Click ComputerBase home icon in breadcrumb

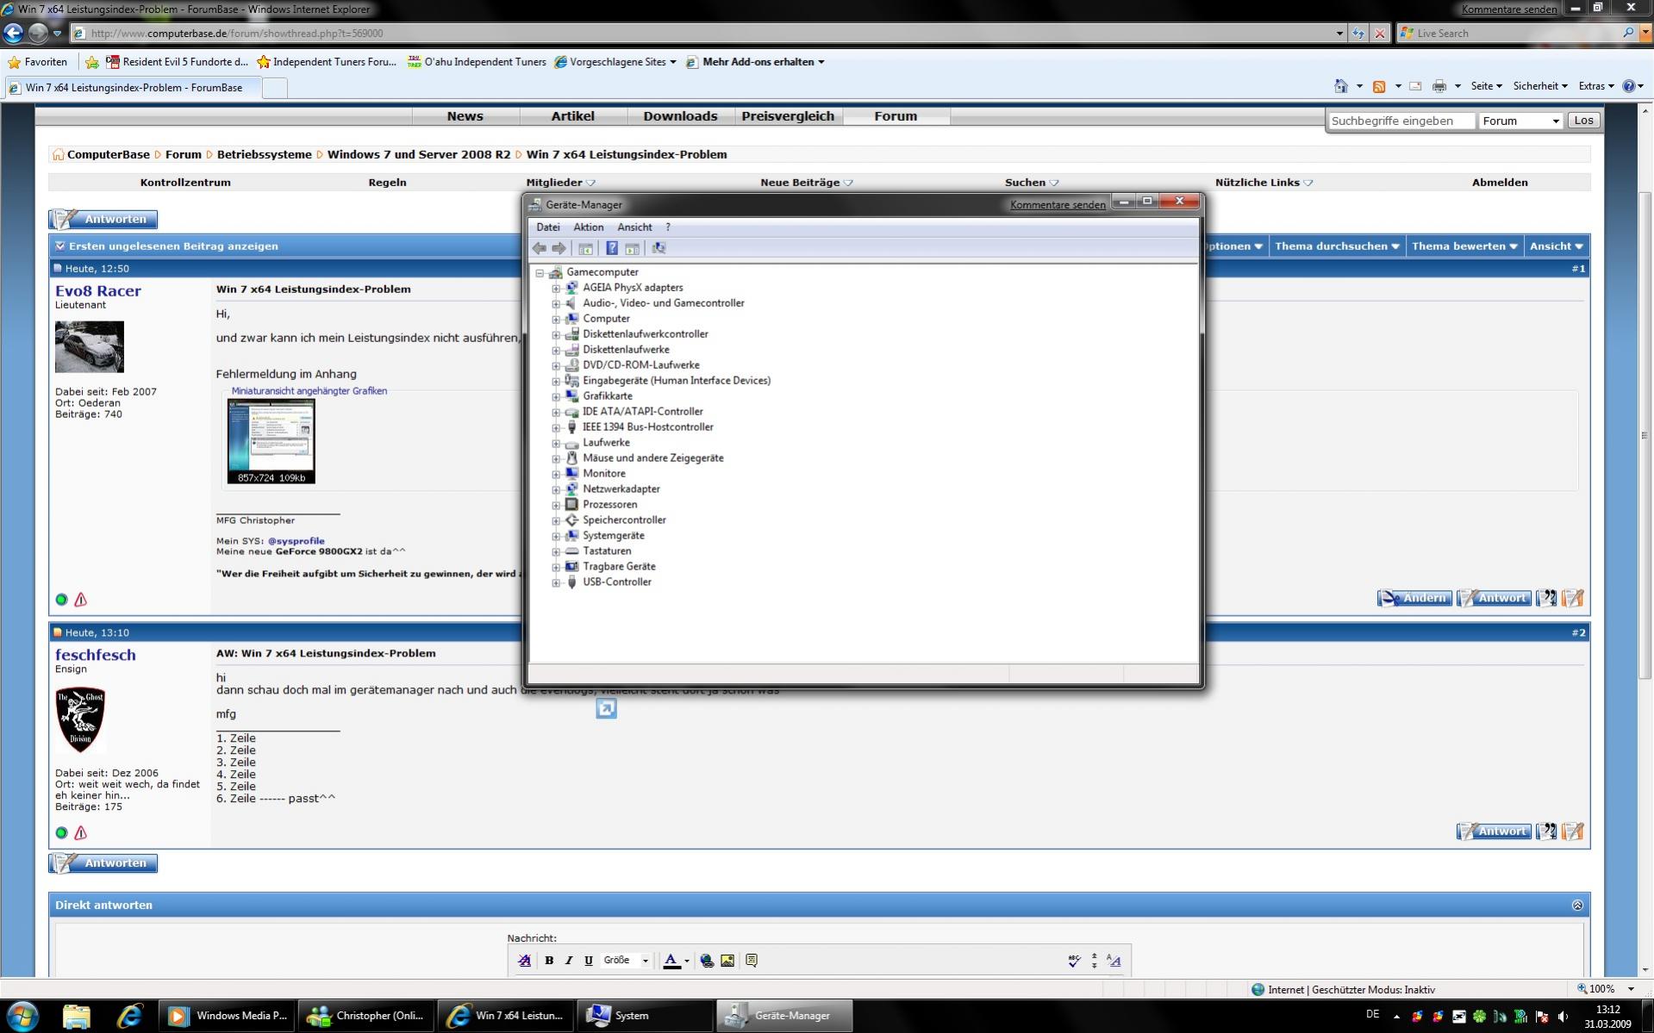click(x=58, y=155)
